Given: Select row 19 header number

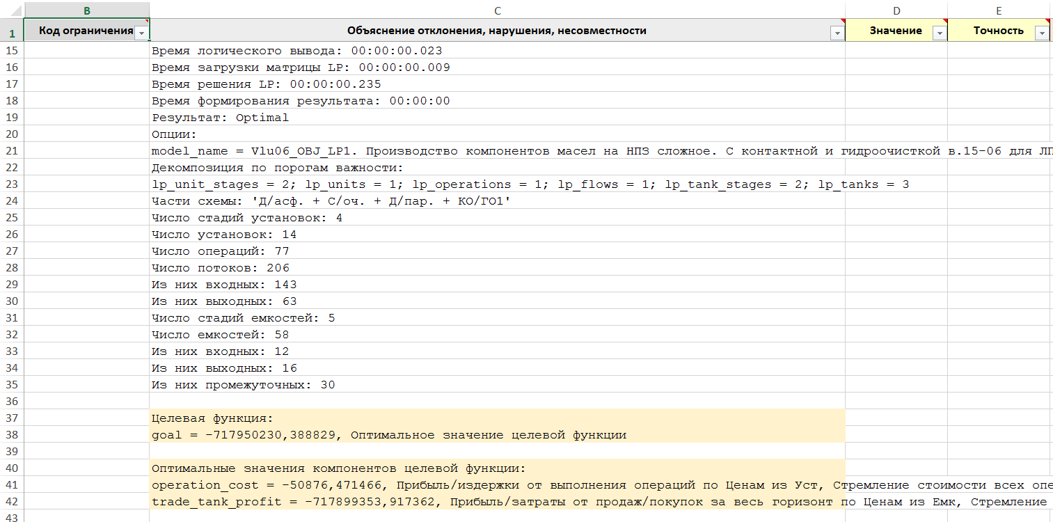Looking at the screenshot, I should [11, 118].
